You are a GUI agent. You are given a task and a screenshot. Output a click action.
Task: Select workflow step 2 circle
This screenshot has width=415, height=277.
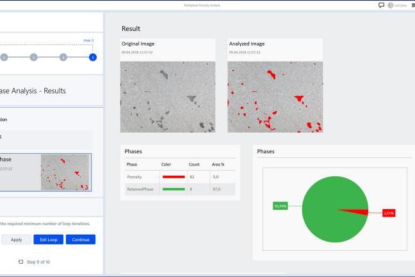pos(4,57)
